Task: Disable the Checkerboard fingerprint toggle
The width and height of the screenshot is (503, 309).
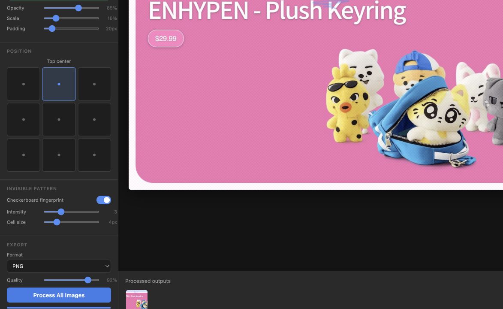Action: pos(104,200)
